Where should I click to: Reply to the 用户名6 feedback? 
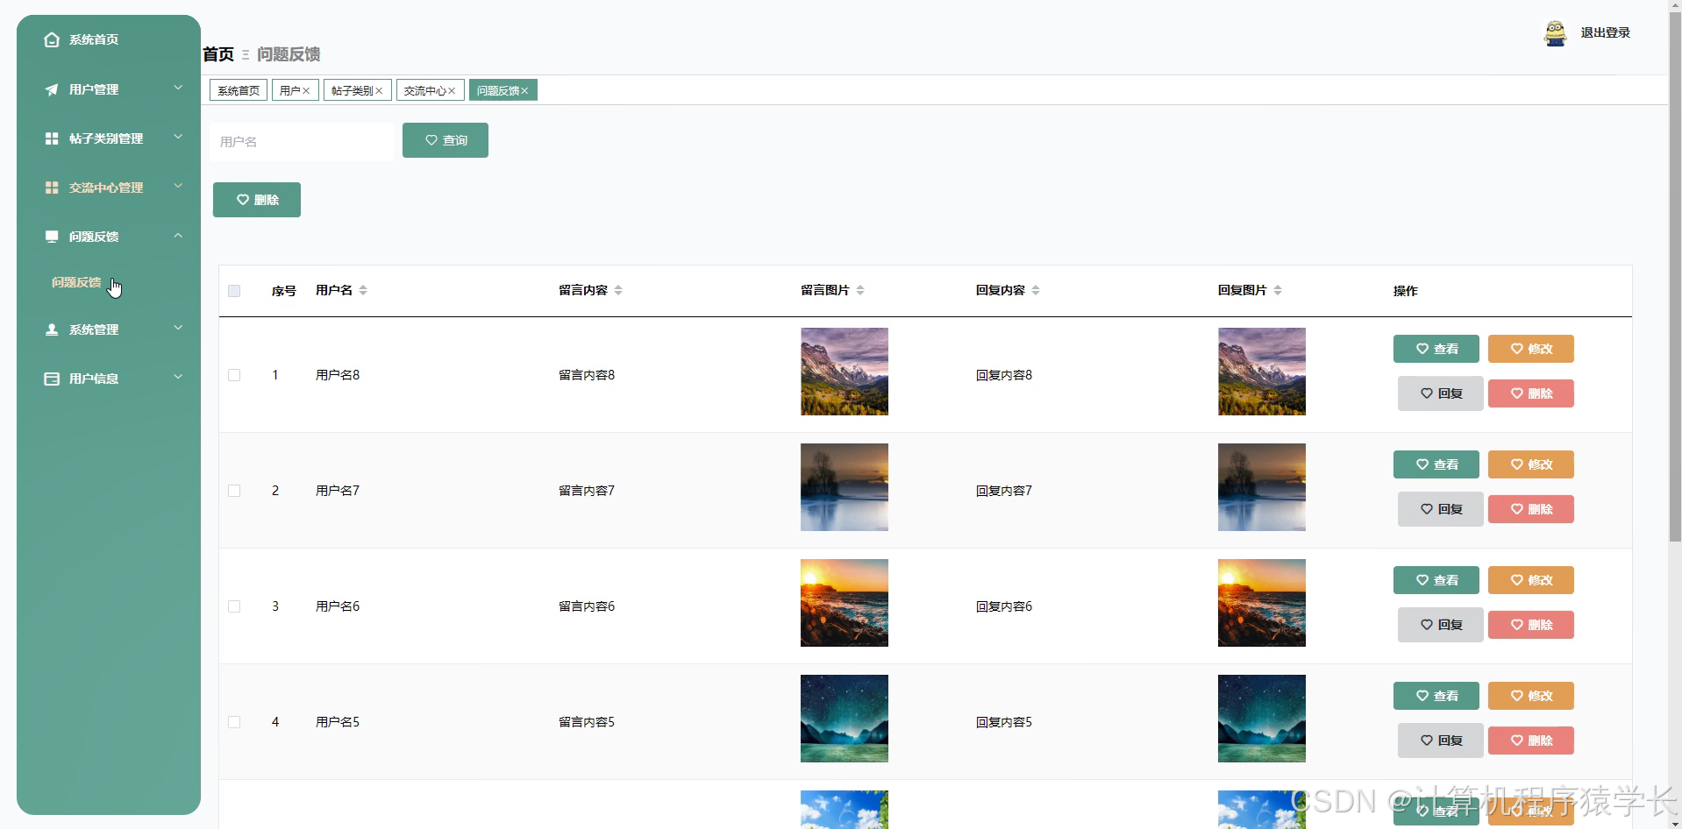click(x=1441, y=625)
